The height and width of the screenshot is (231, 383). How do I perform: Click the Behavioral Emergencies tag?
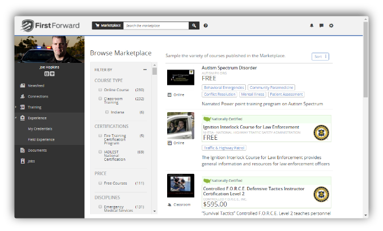[224, 87]
